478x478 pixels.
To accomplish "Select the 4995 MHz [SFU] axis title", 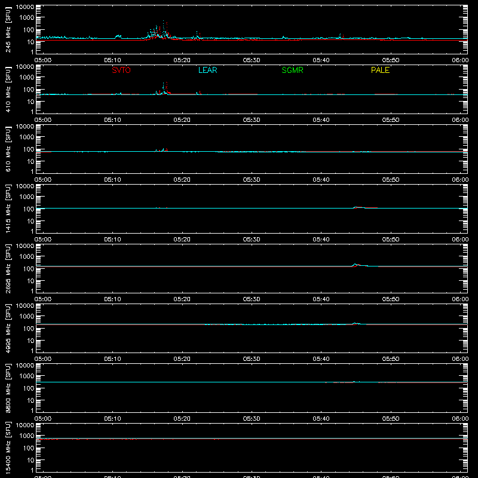I will pyautogui.click(x=8, y=328).
